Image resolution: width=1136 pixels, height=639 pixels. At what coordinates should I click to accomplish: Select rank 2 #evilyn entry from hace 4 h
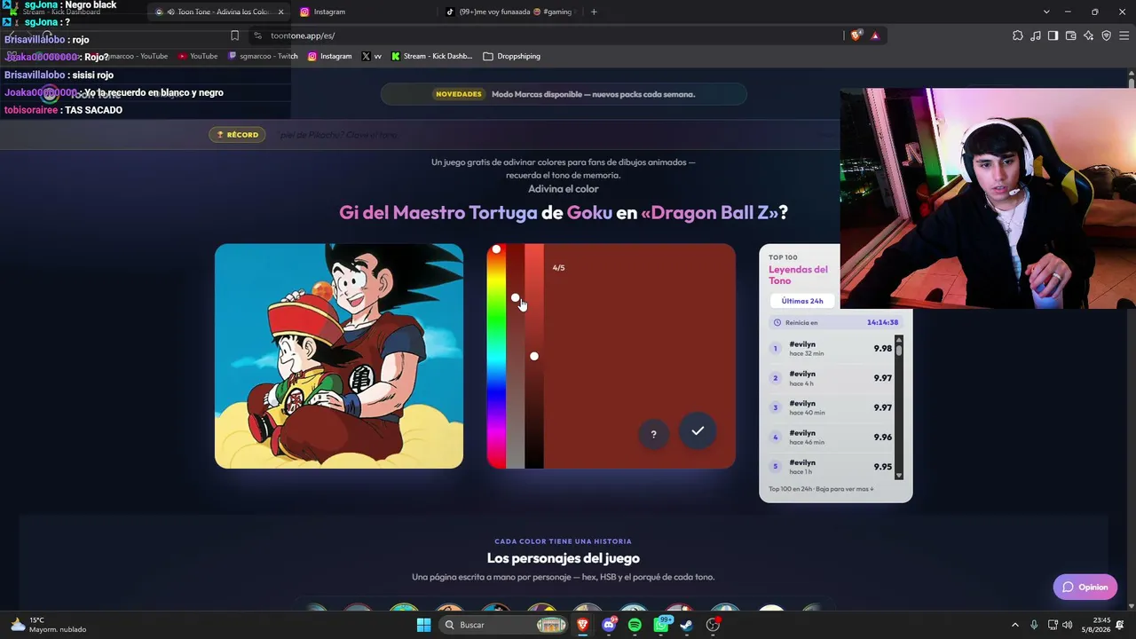pos(831,378)
